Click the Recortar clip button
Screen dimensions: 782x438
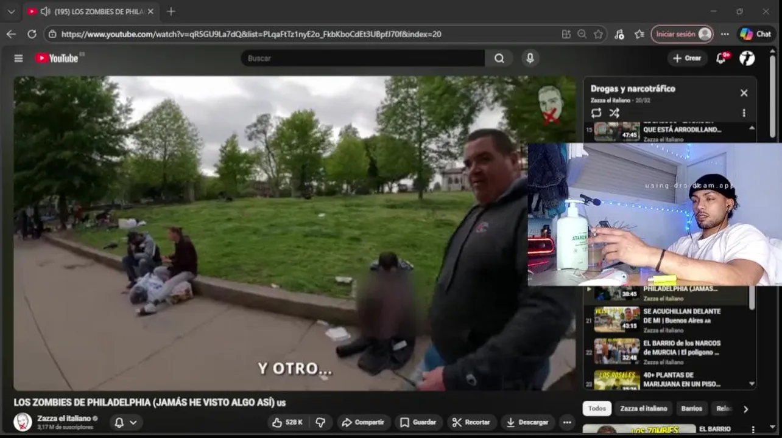tap(471, 422)
